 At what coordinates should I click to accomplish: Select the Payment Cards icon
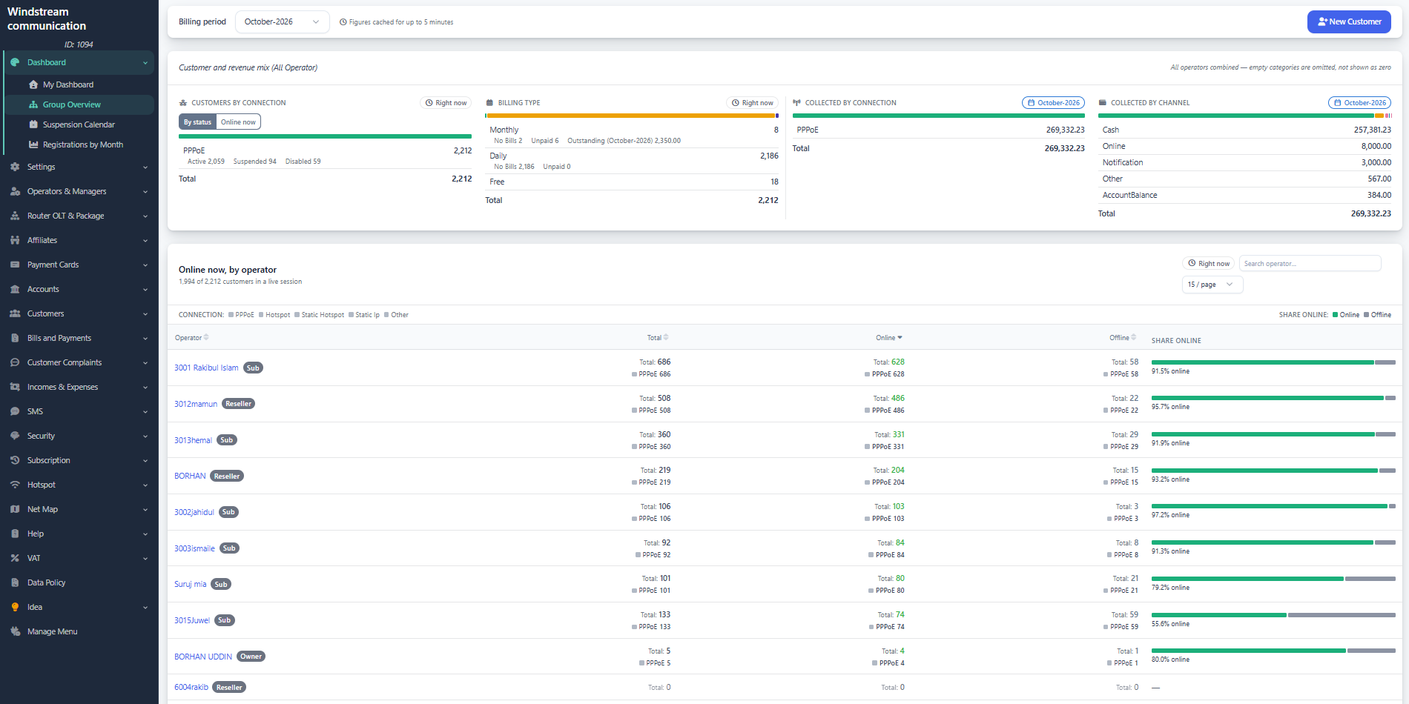click(15, 265)
